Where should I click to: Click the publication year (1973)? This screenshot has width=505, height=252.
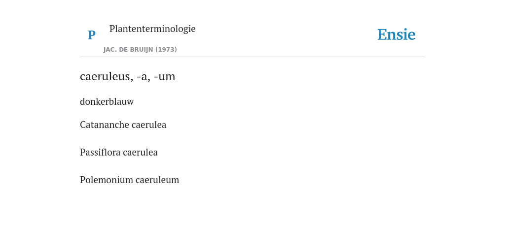(166, 50)
